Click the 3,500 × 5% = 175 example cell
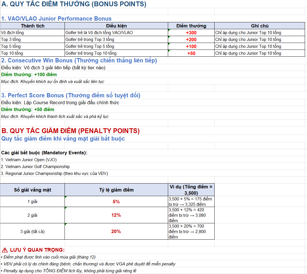Image resolution: width=307 pixels, height=274 pixels. 191,202
